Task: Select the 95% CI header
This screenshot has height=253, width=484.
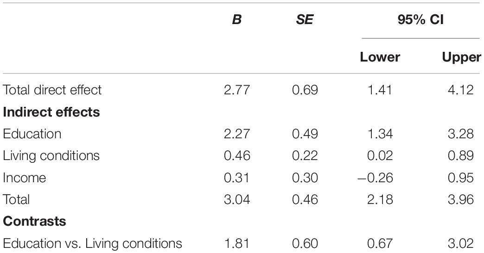Action: point(420,20)
